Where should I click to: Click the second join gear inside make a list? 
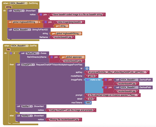pyautogui.click(x=106, y=87)
